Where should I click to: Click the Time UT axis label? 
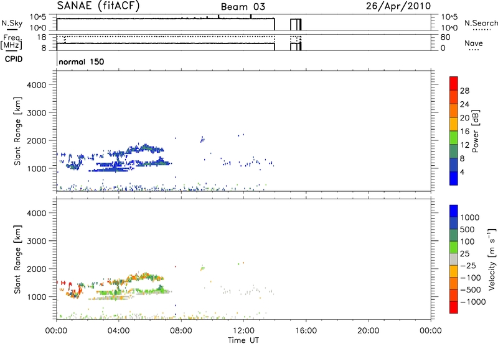point(243,340)
